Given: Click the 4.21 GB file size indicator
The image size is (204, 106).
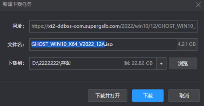Looking at the screenshot, I should point(187,44).
